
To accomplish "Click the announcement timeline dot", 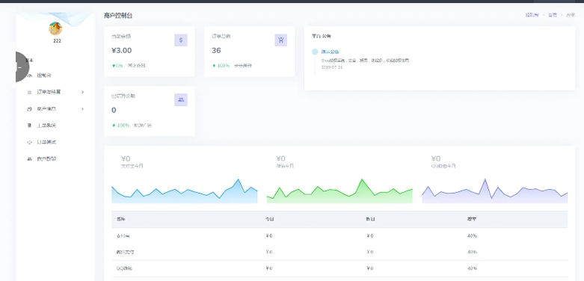I will click(315, 52).
